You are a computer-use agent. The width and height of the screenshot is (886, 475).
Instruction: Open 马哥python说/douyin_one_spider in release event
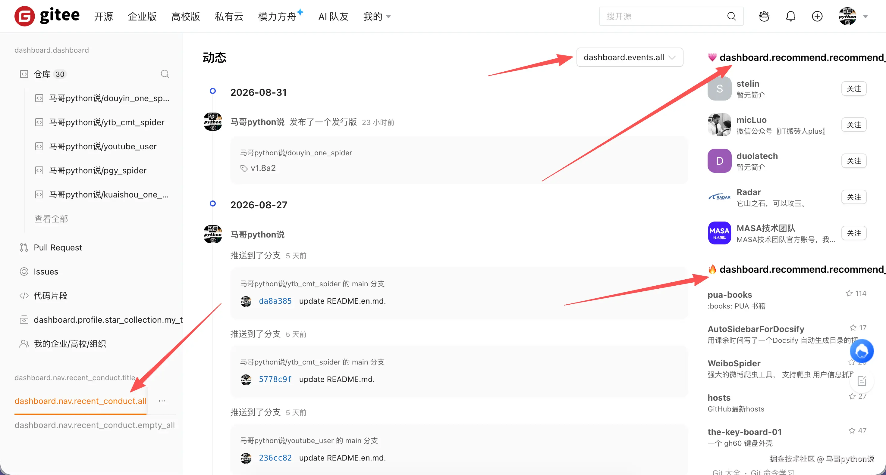[296, 153]
